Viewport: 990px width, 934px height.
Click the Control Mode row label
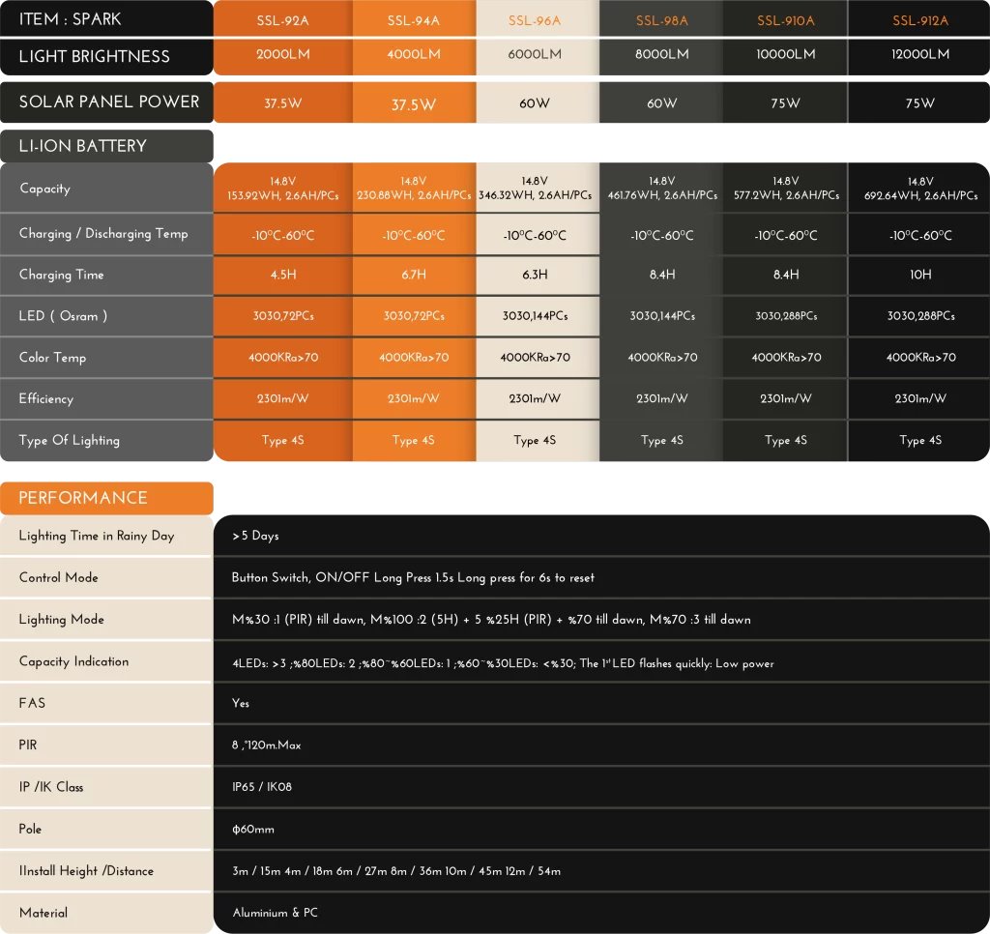coord(59,577)
